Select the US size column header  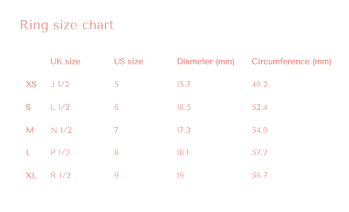[128, 62]
